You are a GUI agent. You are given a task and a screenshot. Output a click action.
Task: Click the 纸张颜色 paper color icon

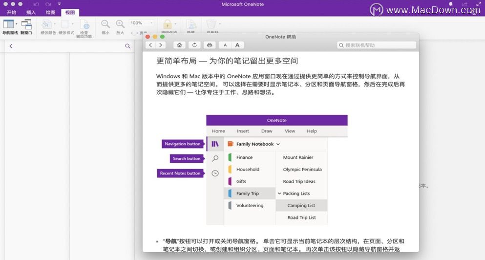click(x=47, y=24)
